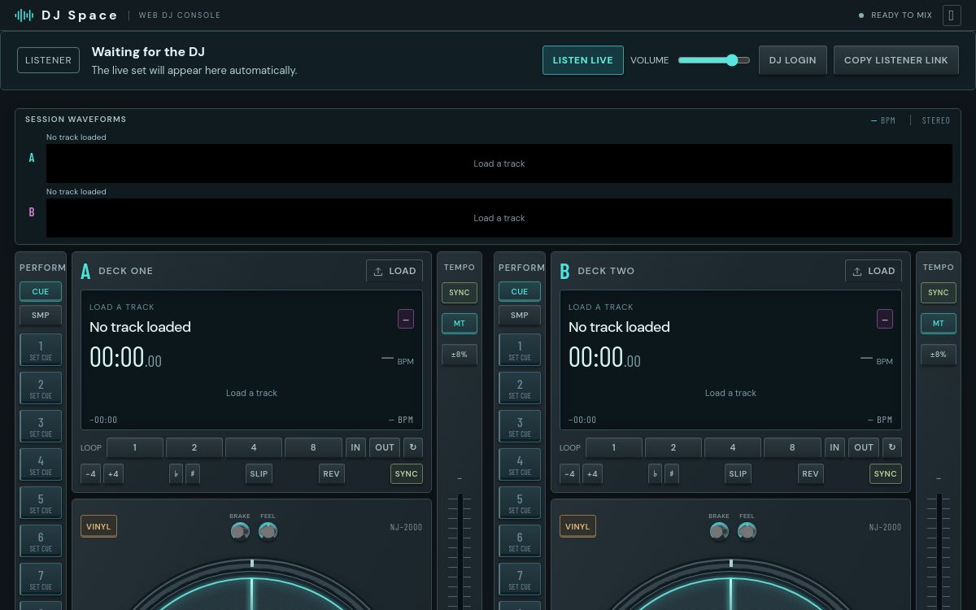Click the Deck One BRAKE knob
The image size is (976, 610).
[x=240, y=531]
